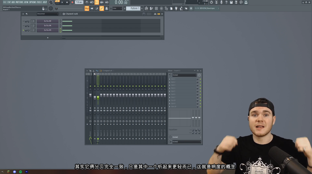Click the microphone one-click recording icon

click(x=221, y=2)
